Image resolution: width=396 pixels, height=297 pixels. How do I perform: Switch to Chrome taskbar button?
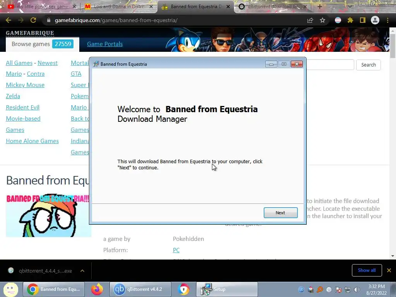click(54, 289)
